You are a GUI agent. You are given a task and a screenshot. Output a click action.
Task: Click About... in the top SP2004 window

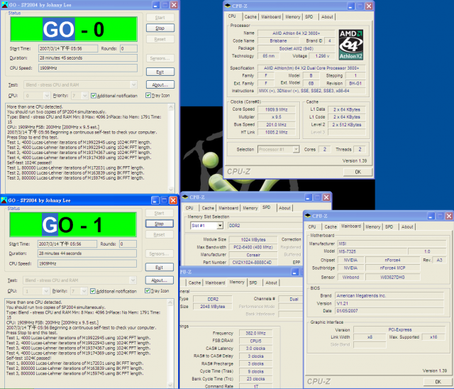160,84
